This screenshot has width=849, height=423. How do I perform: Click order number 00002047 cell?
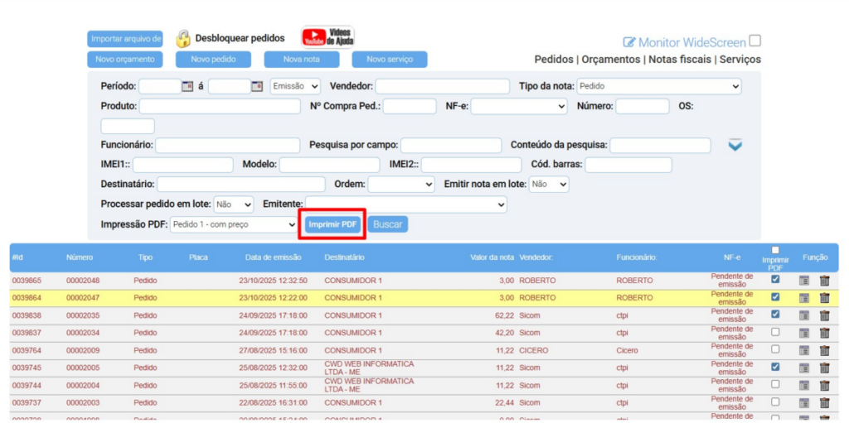click(x=83, y=298)
